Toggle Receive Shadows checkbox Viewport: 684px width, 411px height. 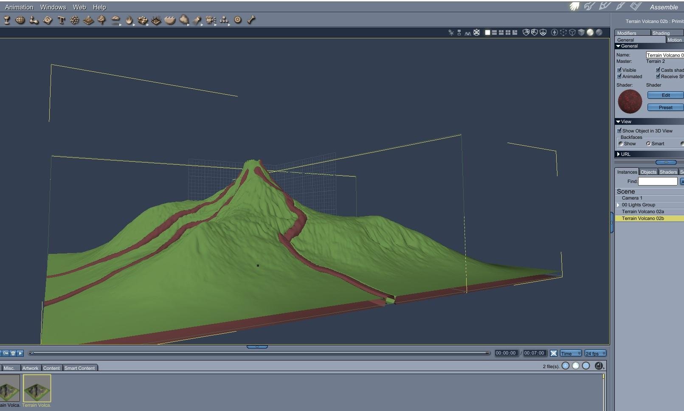coord(658,76)
